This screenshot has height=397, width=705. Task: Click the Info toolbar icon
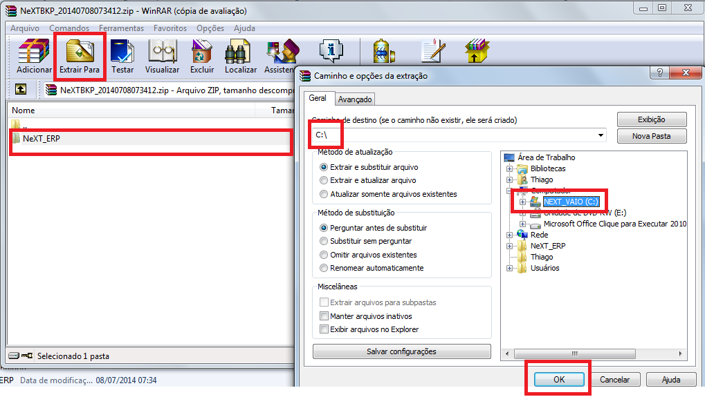coord(331,50)
